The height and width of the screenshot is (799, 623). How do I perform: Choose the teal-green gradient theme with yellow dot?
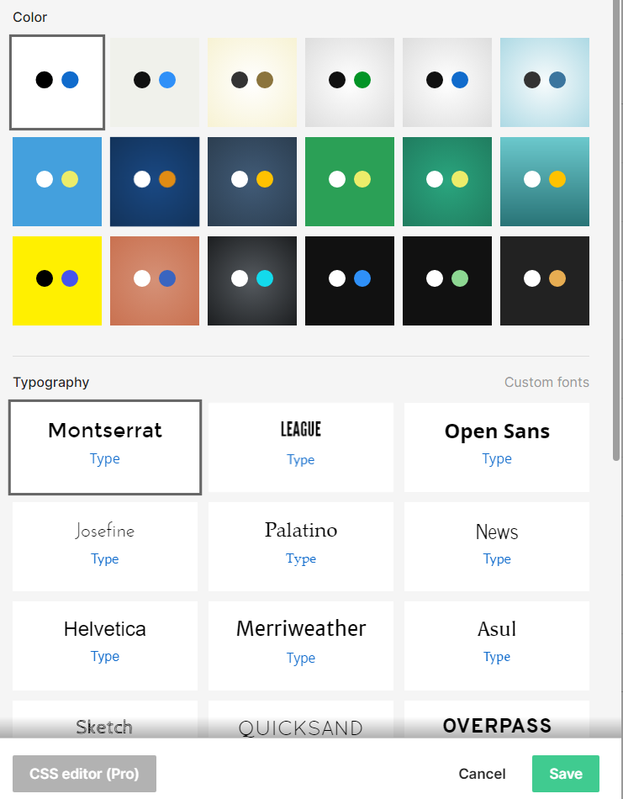(x=447, y=182)
